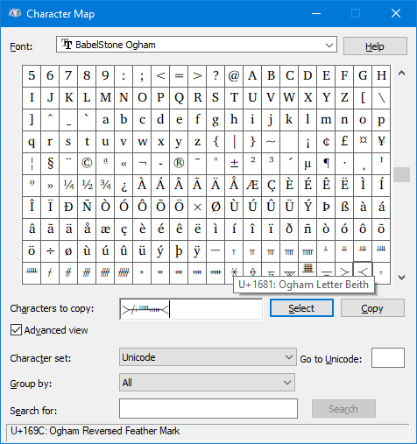Click the pilcrow ¶ character cell

pos(326,164)
